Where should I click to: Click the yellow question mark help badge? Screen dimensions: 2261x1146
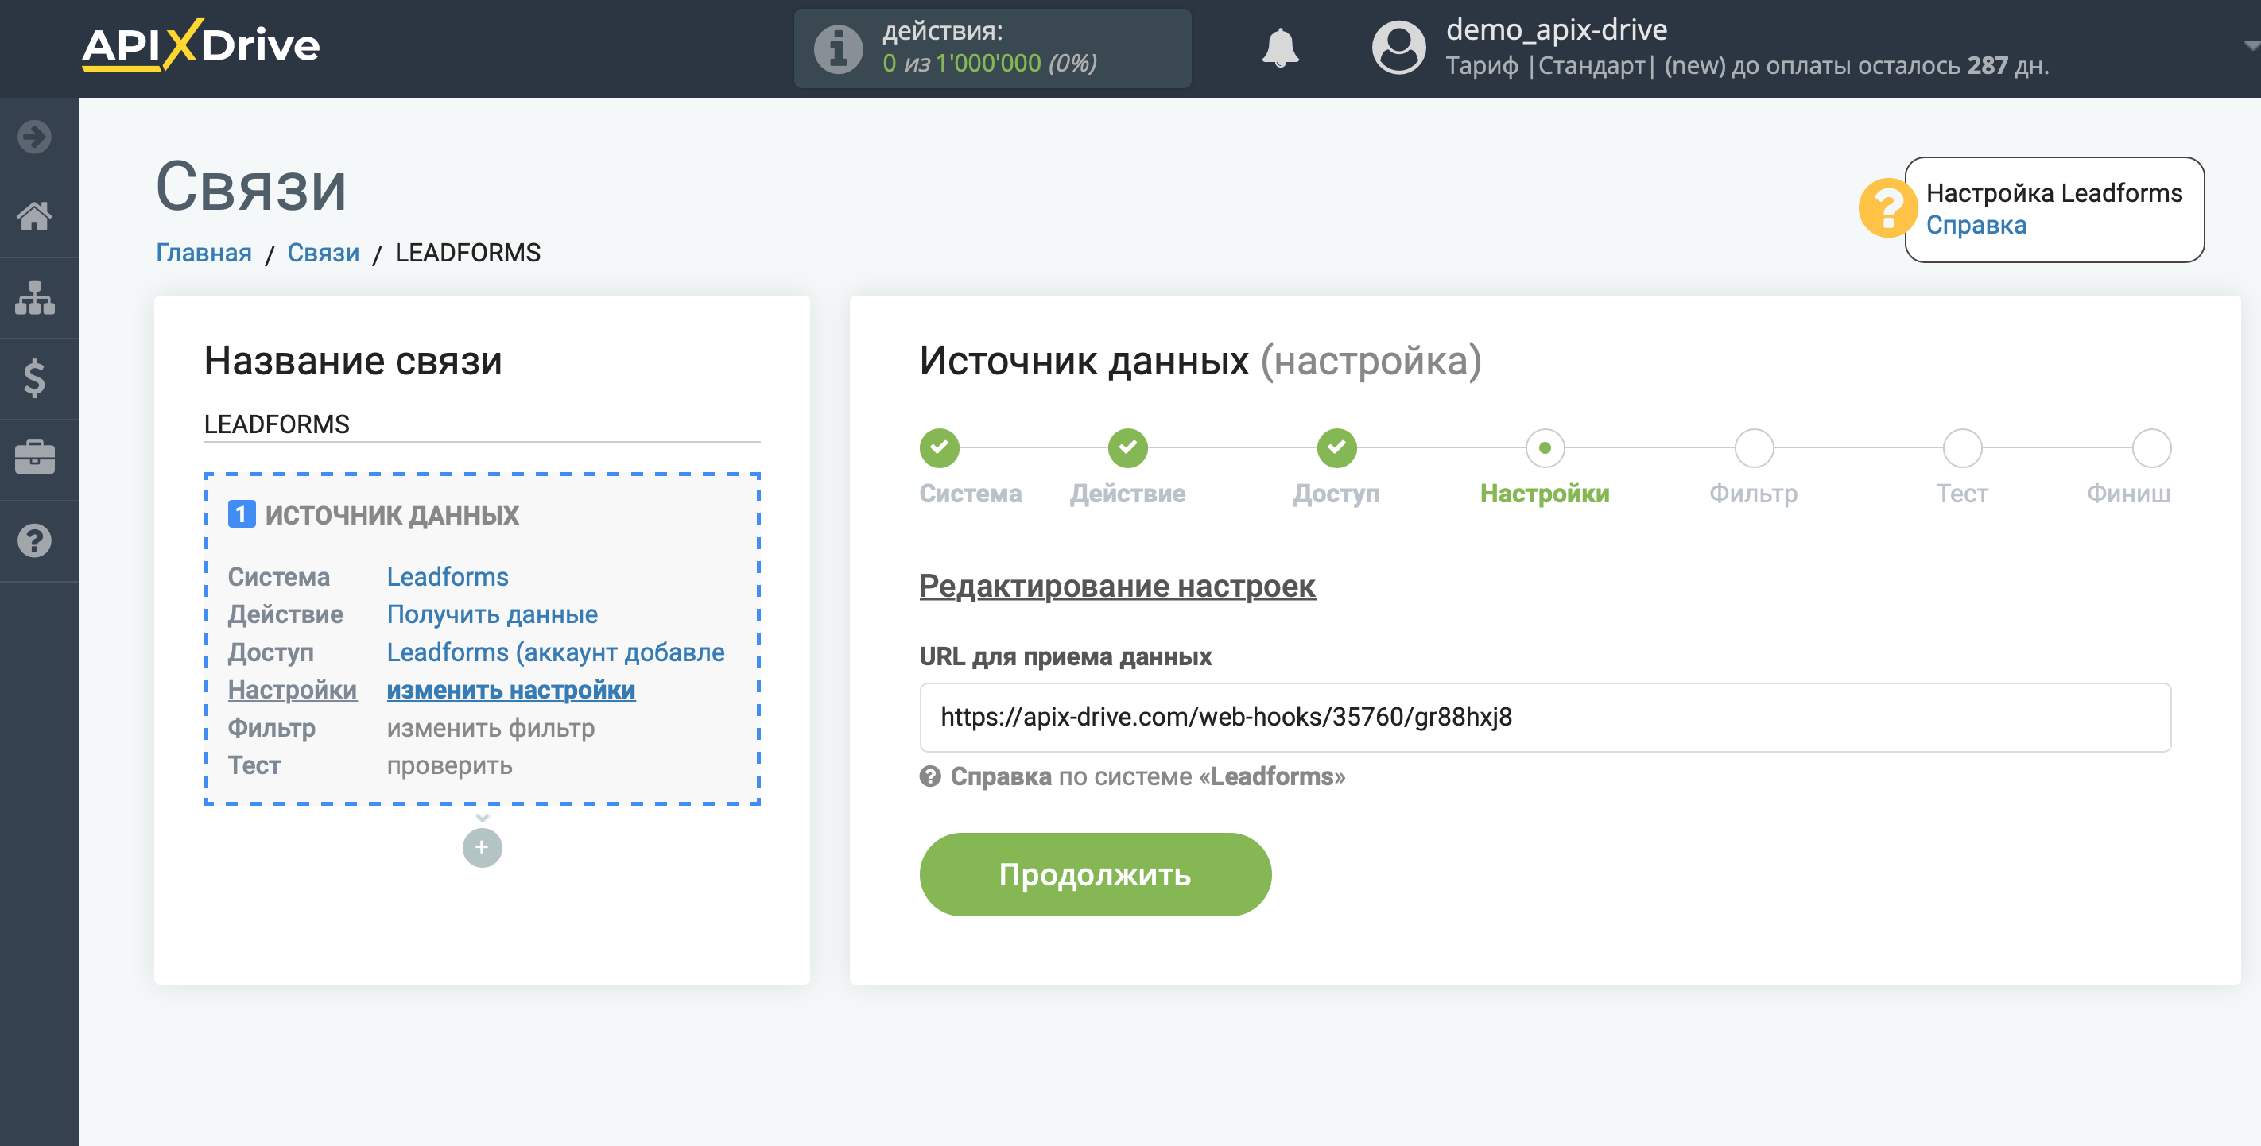click(x=1887, y=208)
